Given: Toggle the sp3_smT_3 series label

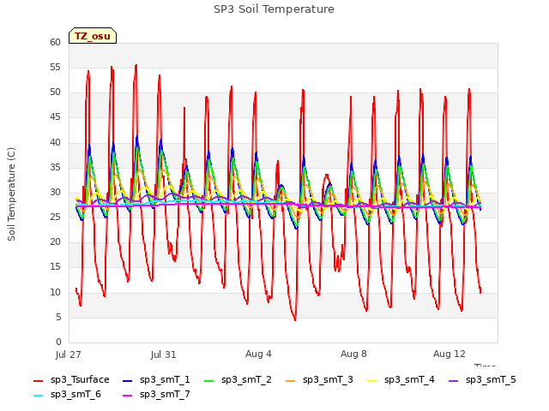Looking at the screenshot, I should tap(328, 379).
